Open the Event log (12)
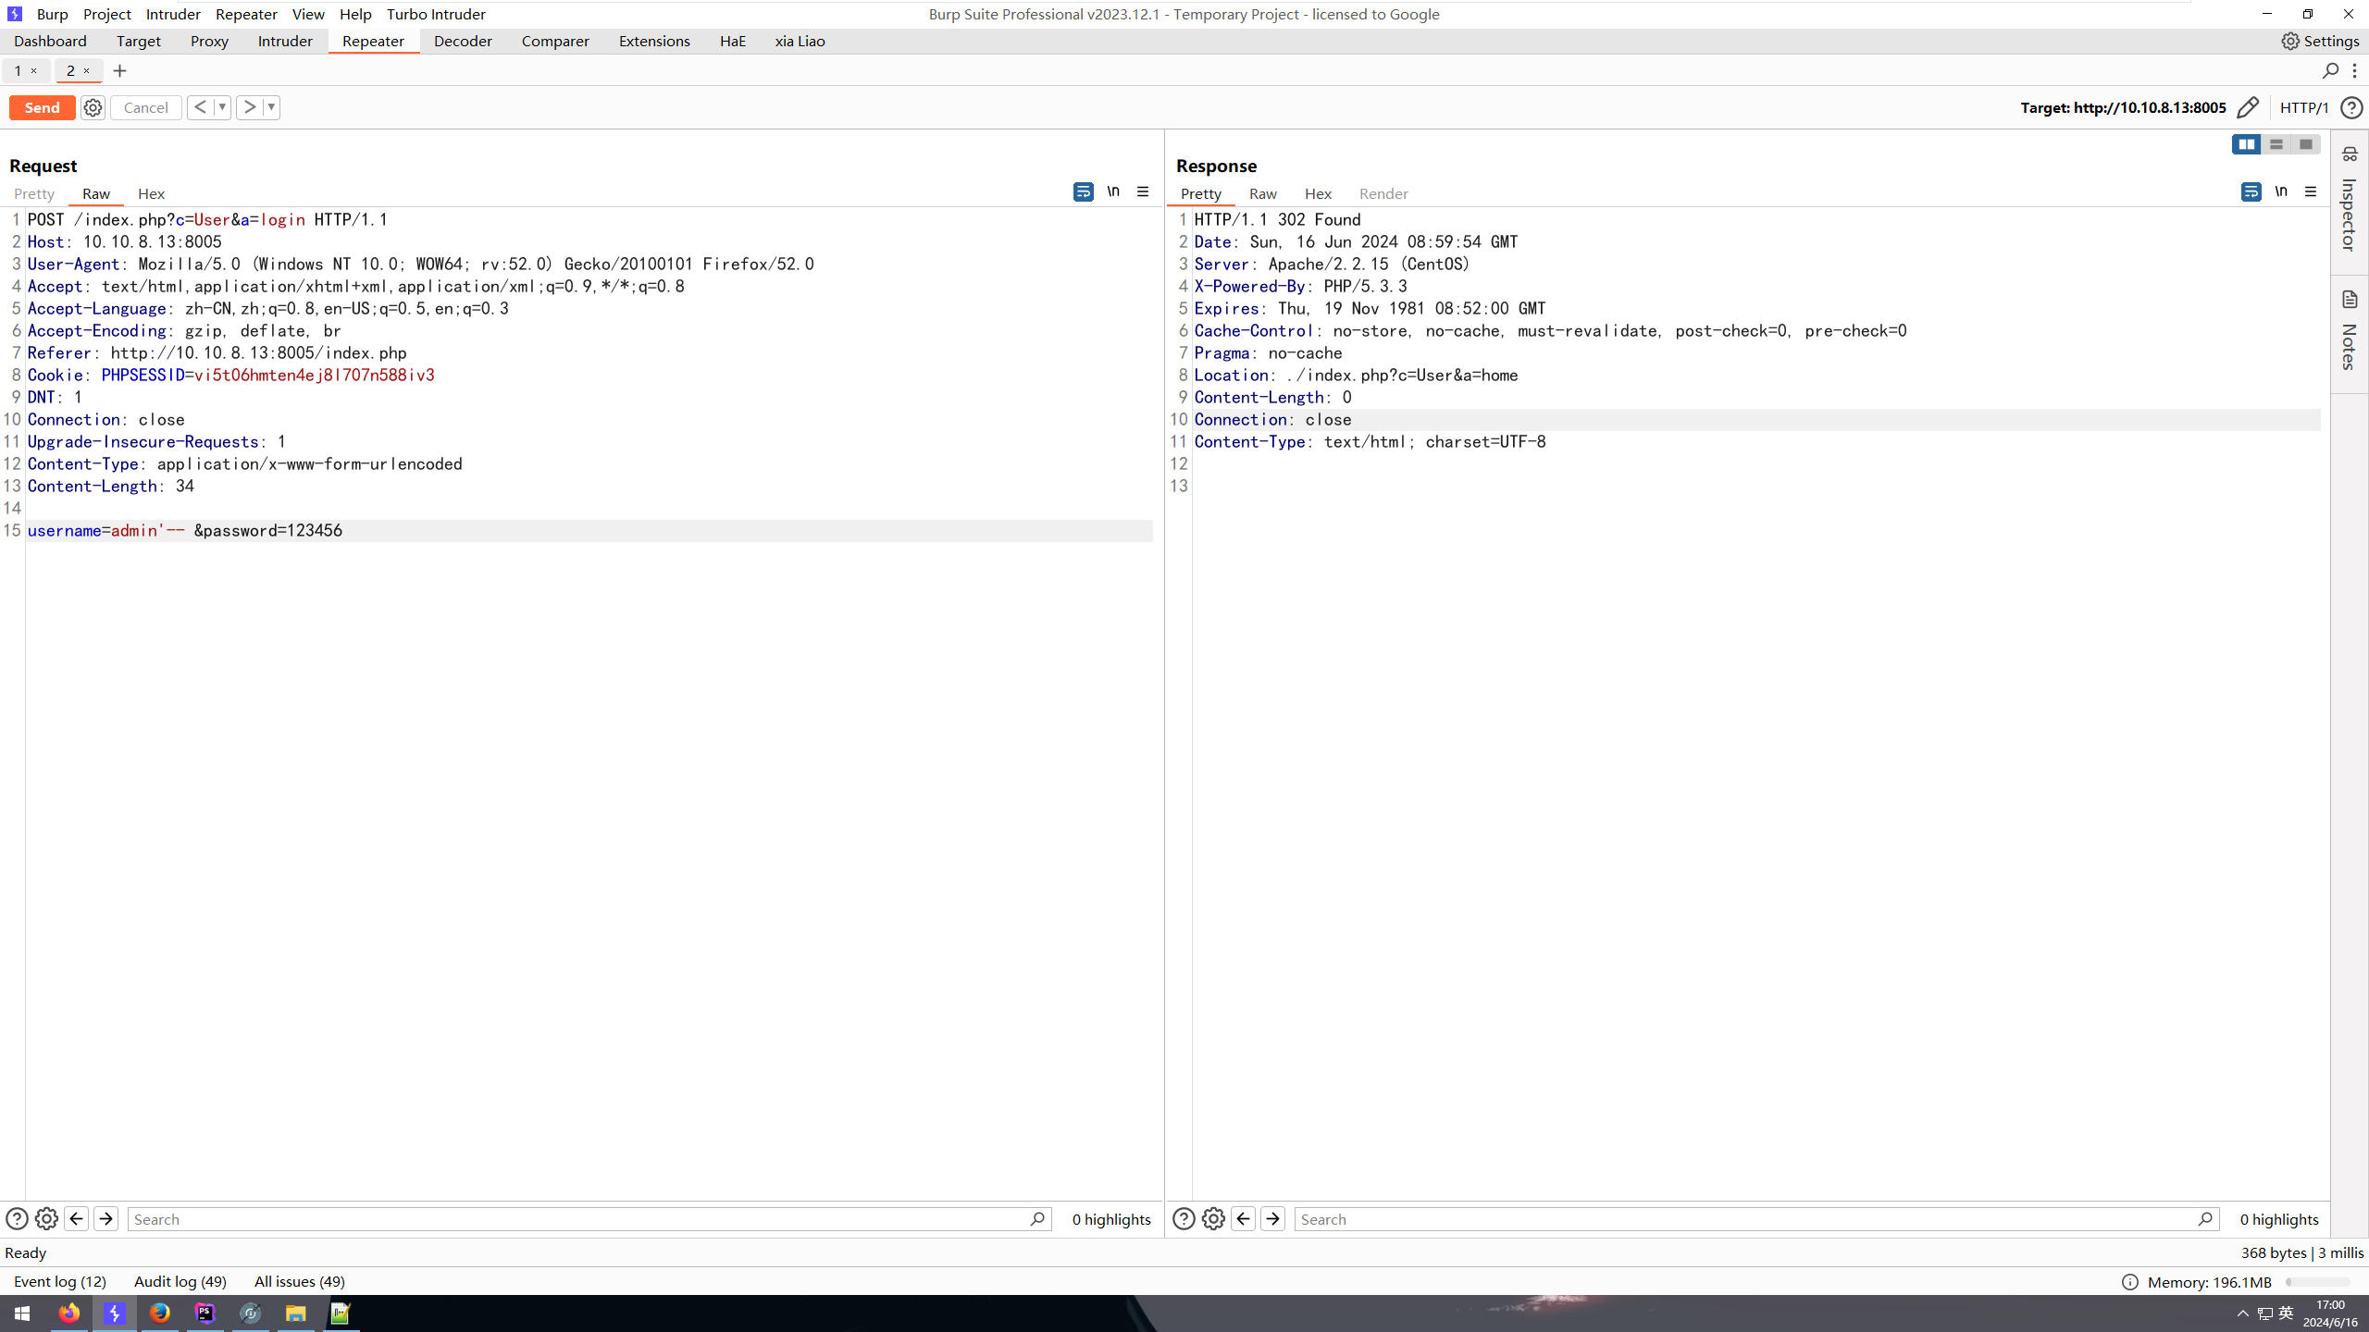The height and width of the screenshot is (1332, 2369). click(60, 1282)
